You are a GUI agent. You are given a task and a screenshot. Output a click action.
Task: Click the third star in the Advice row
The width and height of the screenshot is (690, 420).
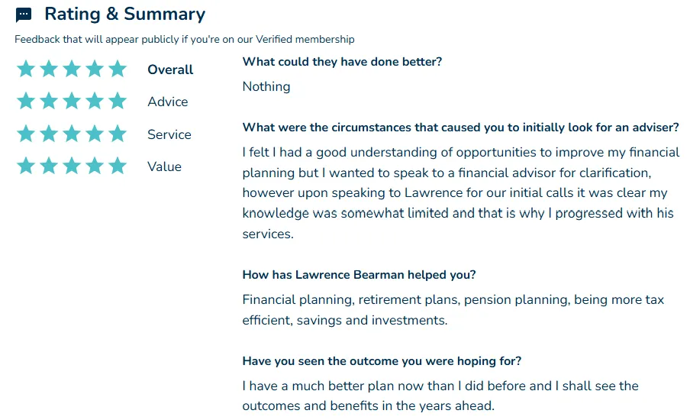coord(72,101)
